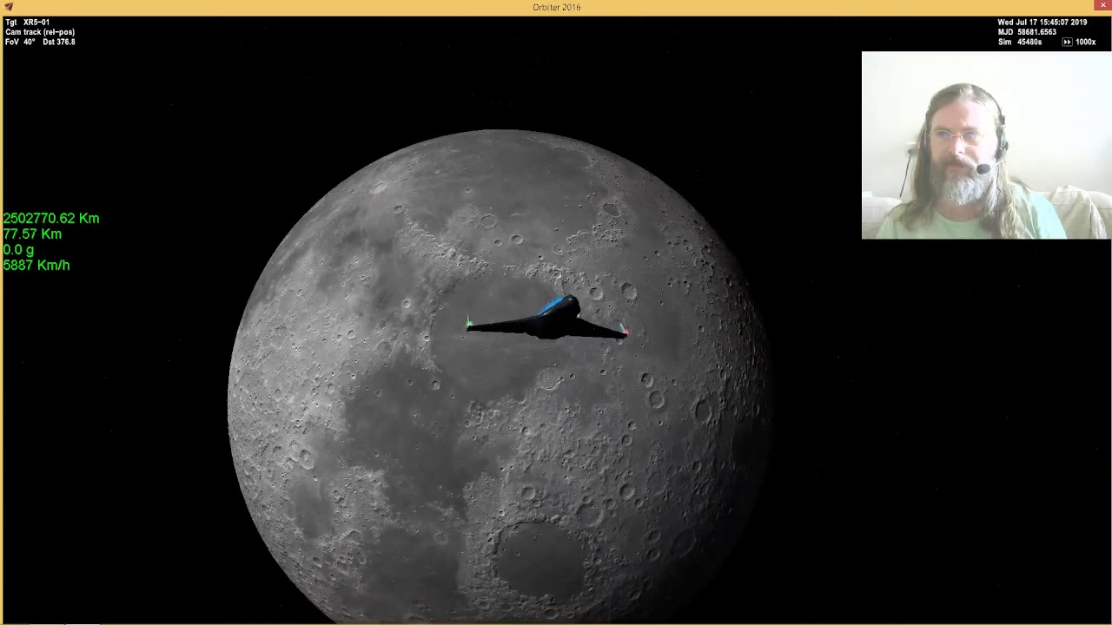Click the 'FoV 40°' field of view readout

(x=20, y=42)
